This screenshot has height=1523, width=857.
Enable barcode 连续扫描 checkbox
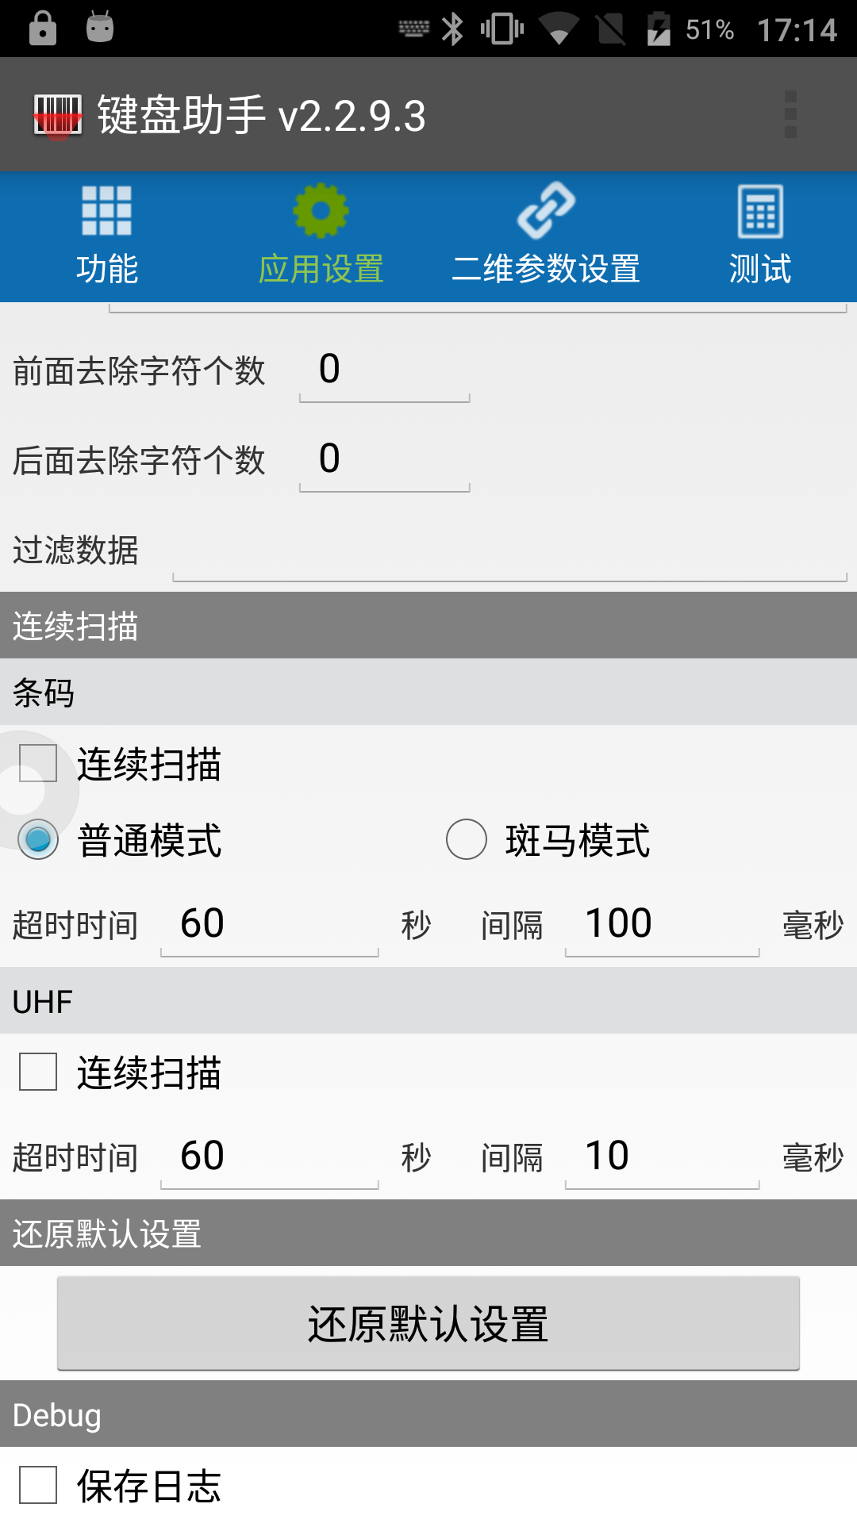[x=38, y=763]
